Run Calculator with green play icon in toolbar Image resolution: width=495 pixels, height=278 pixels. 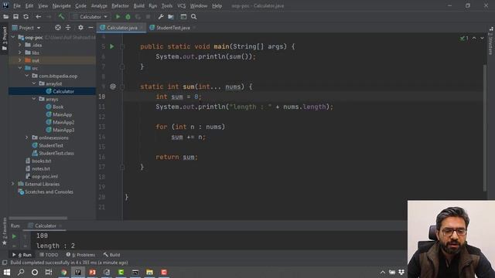(118, 17)
